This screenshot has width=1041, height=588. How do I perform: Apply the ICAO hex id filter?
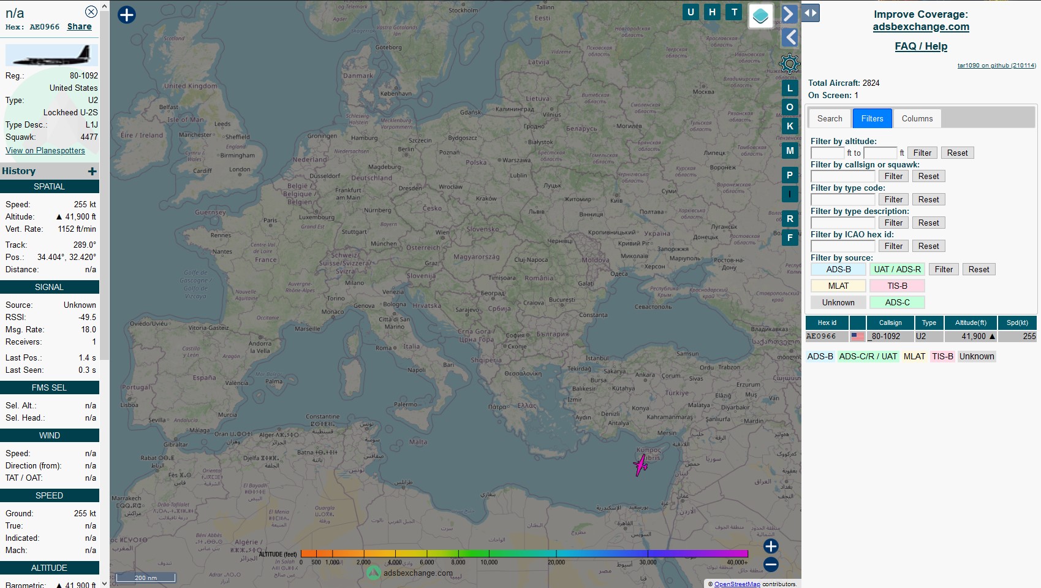[893, 246]
